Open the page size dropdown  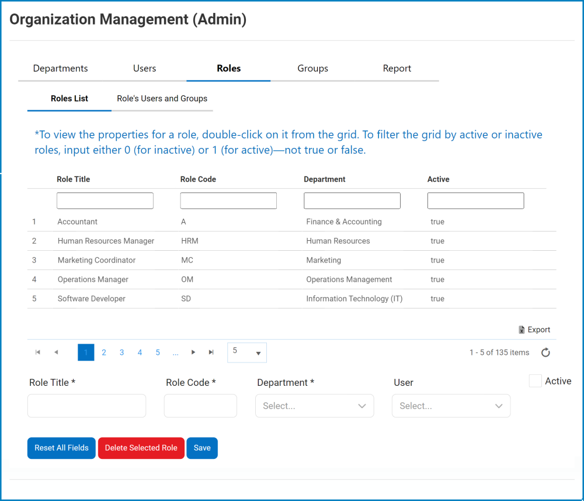pyautogui.click(x=246, y=353)
